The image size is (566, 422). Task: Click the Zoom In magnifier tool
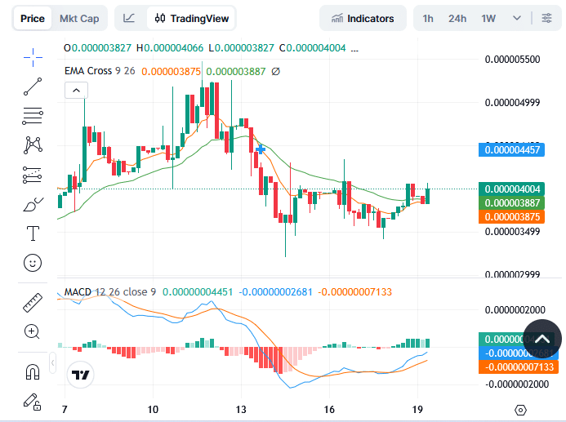coord(33,331)
